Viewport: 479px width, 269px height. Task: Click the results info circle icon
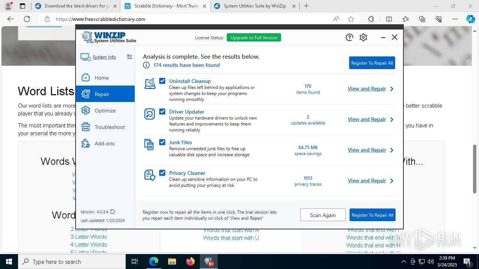[146, 65]
